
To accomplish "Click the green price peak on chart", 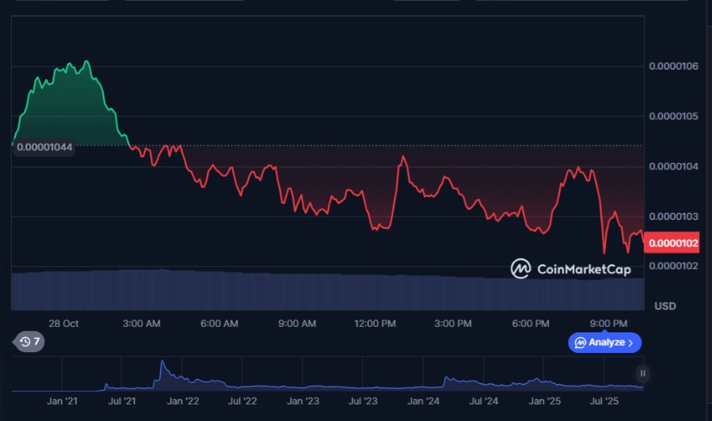I will click(x=86, y=62).
